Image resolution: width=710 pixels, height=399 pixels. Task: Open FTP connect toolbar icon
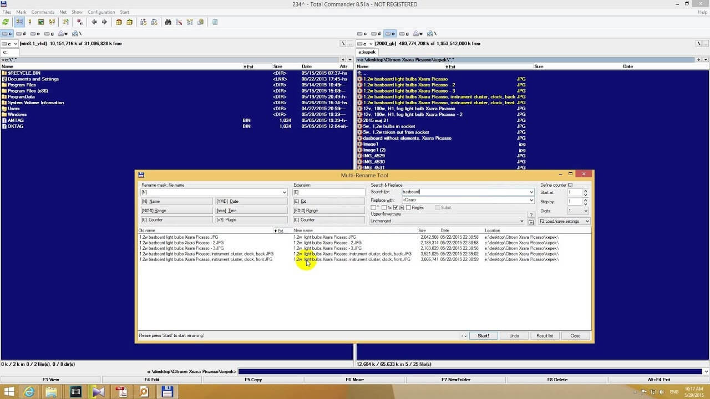tap(143, 22)
